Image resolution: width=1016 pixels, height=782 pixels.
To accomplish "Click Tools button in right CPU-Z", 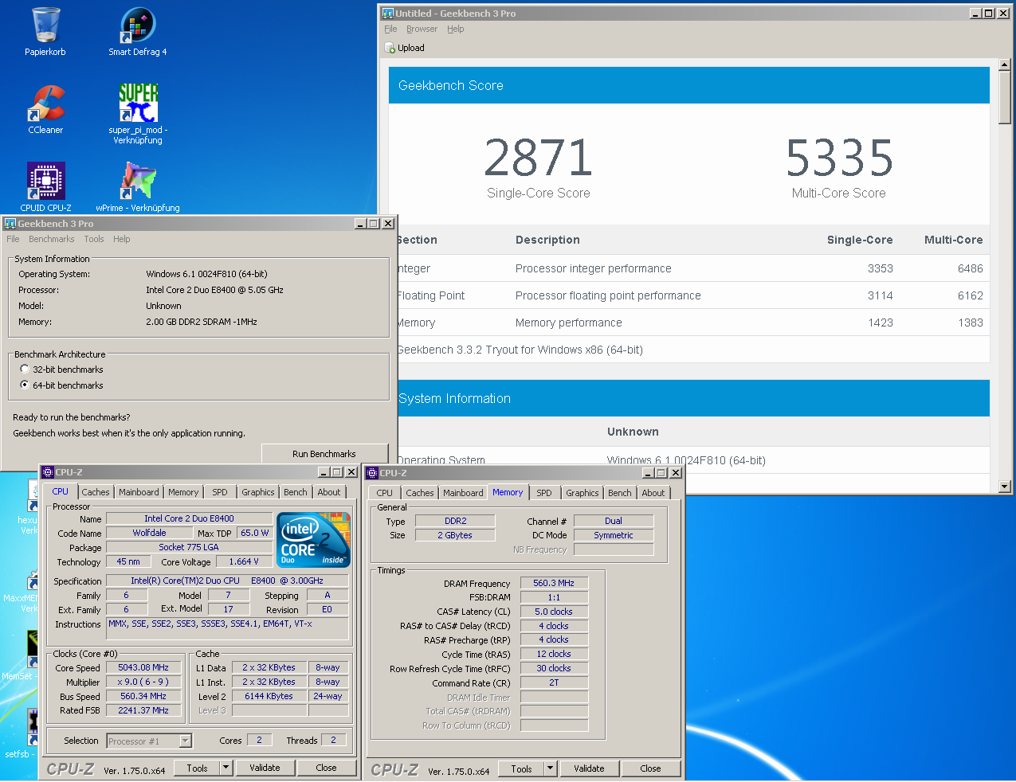I will tap(521, 768).
